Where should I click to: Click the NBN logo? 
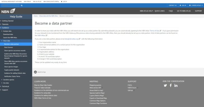click(8, 11)
